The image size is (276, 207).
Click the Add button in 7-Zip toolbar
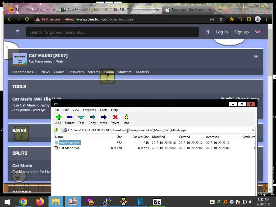click(58, 119)
